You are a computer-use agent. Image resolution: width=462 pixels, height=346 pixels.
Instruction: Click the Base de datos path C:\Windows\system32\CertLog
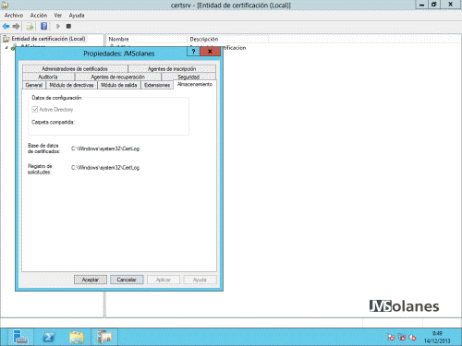105,149
